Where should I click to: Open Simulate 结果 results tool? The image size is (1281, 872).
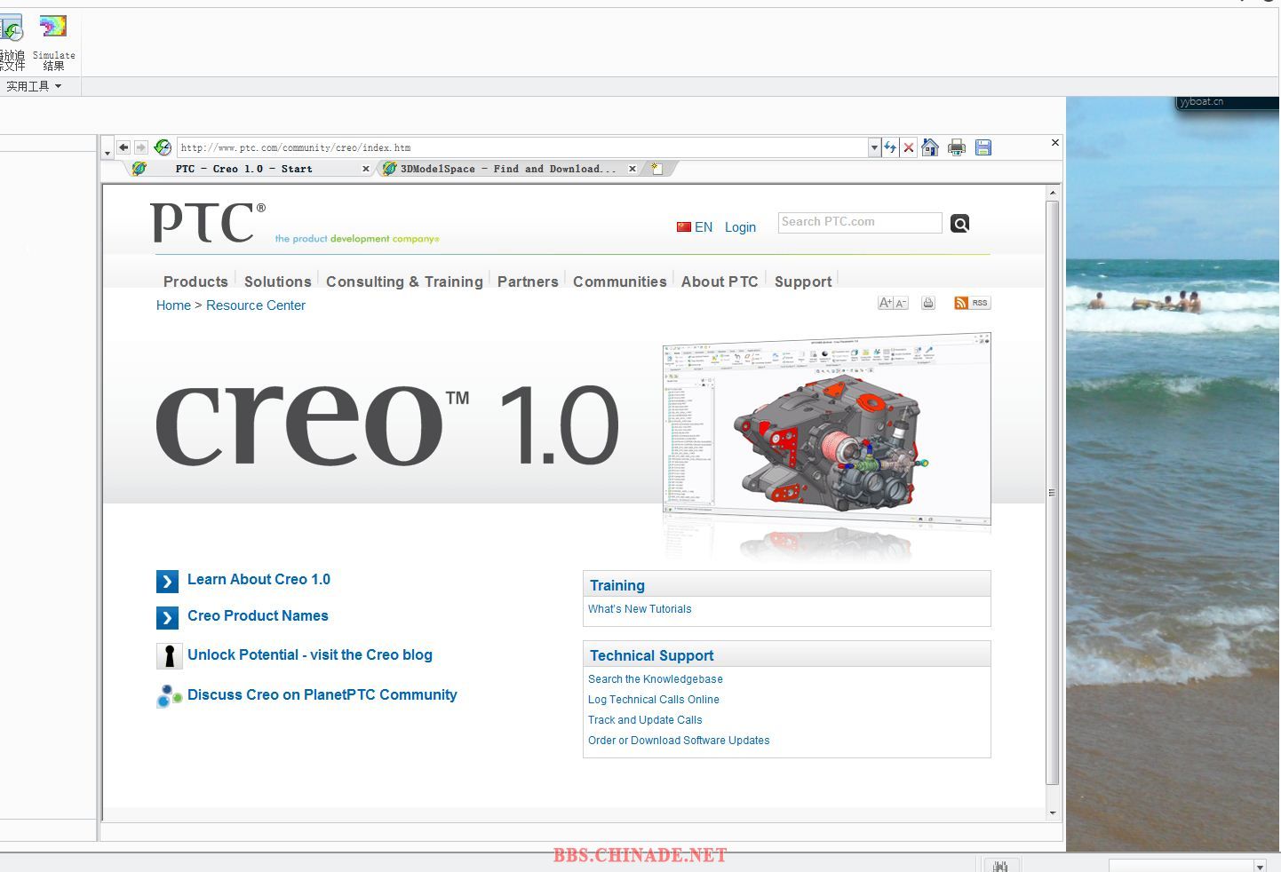[x=53, y=41]
